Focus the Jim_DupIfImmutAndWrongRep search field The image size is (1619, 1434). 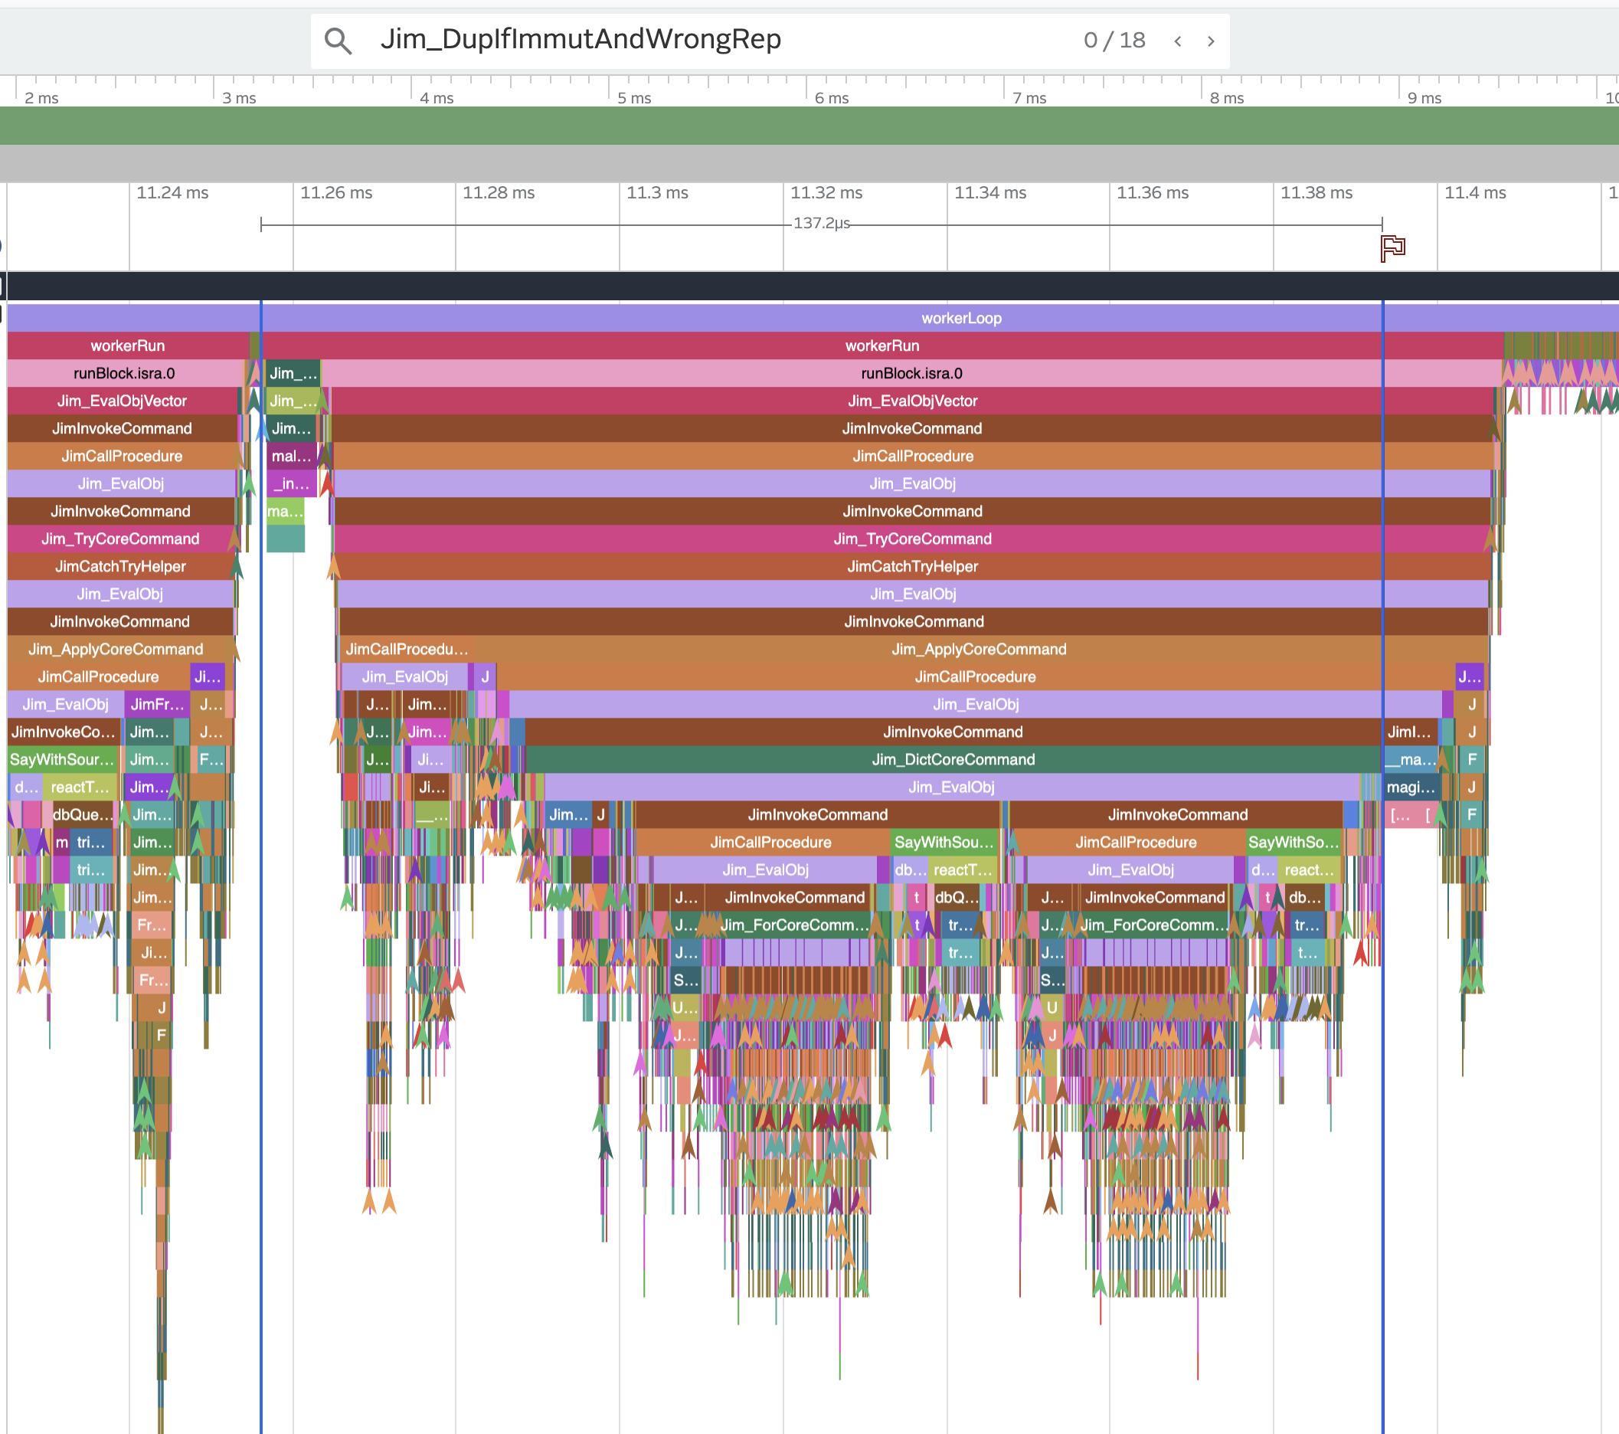click(713, 40)
